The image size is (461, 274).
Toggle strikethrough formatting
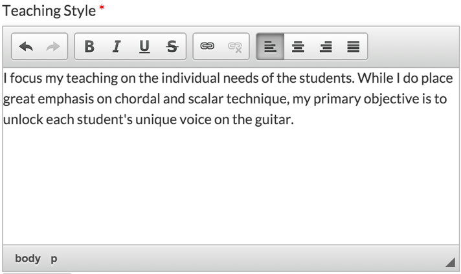pos(172,47)
